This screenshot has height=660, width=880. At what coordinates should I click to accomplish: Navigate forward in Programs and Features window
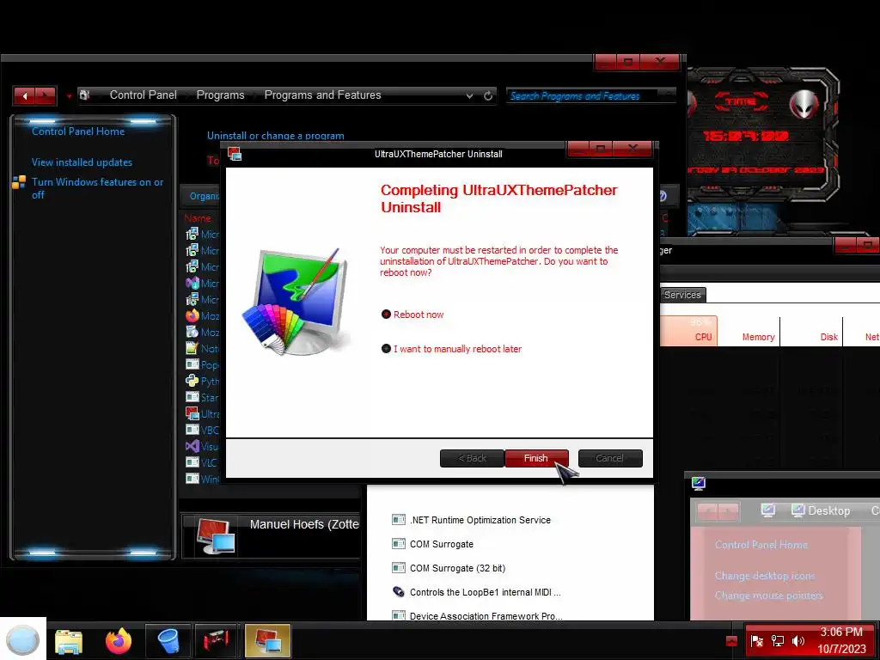pyautogui.click(x=46, y=96)
